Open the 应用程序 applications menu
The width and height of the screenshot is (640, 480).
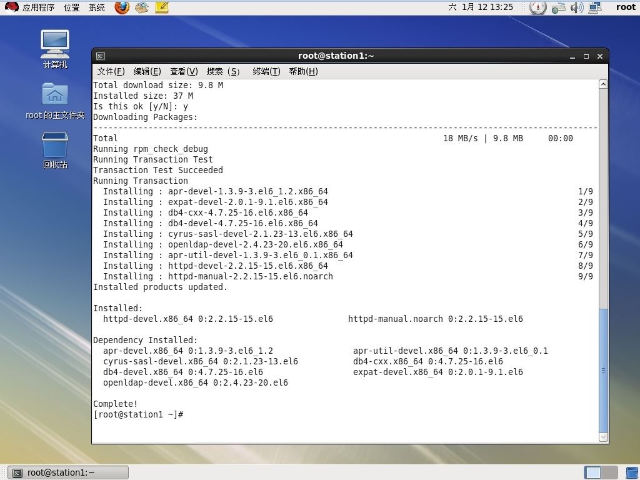point(38,7)
